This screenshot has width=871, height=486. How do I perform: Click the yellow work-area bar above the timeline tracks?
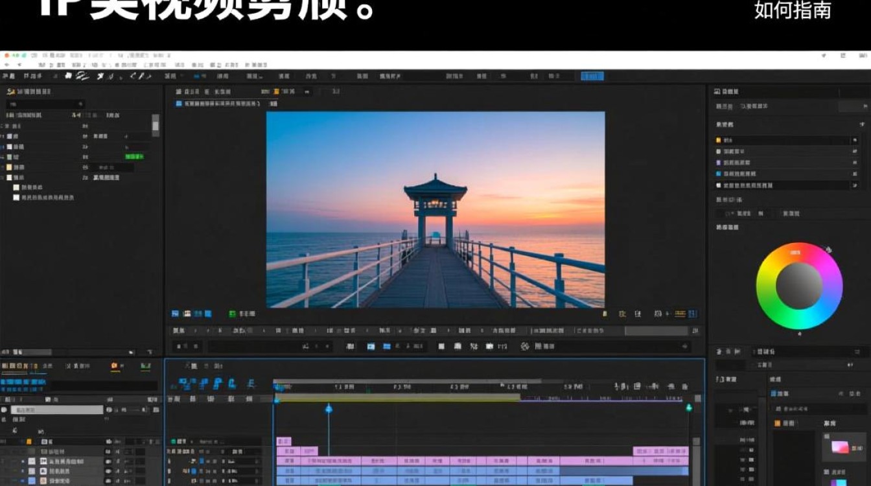(397, 398)
